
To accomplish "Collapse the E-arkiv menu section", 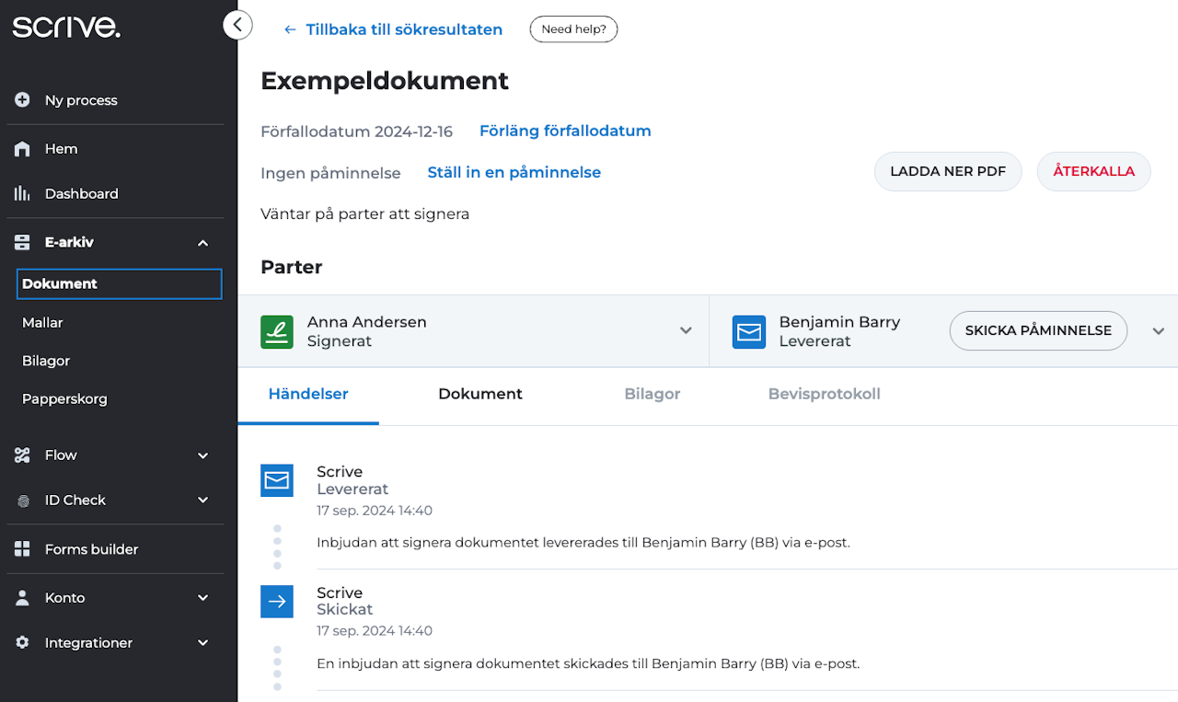I will pos(203,243).
